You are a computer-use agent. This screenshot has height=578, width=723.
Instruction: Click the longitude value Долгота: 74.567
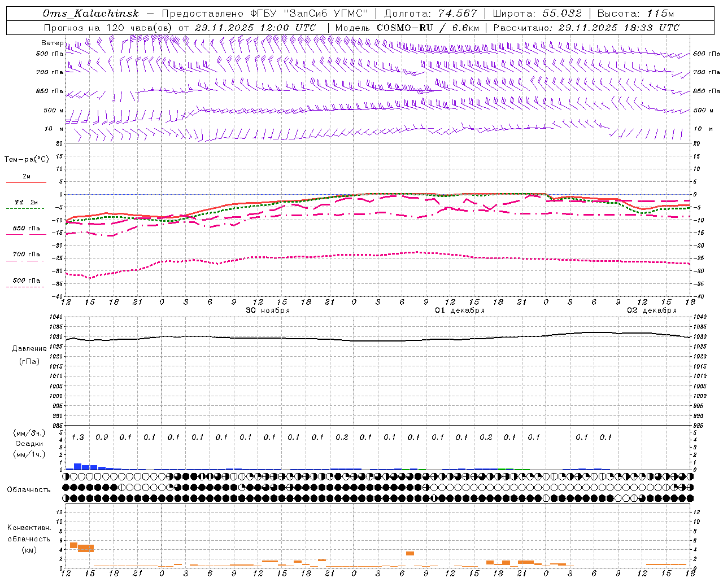[431, 14]
